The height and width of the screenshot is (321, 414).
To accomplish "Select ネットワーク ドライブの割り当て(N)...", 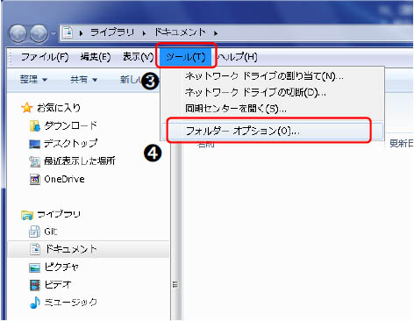I will point(264,76).
